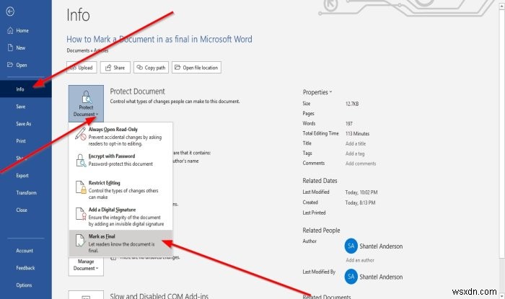Choose Restrict Editing from the menu
The width and height of the screenshot is (505, 299).
[120, 189]
